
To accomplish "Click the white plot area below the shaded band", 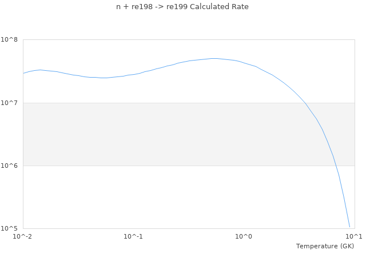I will coord(172,197).
